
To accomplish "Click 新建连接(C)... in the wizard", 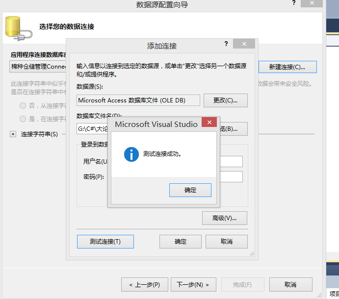I will click(287, 67).
